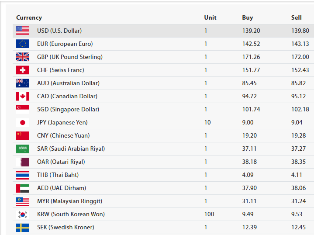Select the USD (U.S. Dollar) label
This screenshot has height=235, width=314.
coord(59,31)
